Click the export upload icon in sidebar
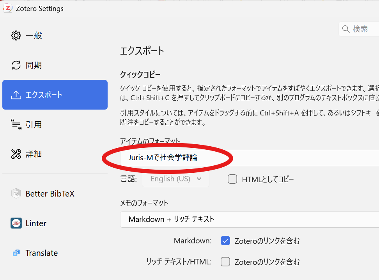Screen dimensions: 379x280 pos(16,95)
